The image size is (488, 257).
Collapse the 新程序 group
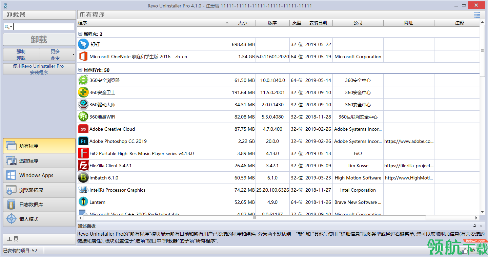click(80, 34)
